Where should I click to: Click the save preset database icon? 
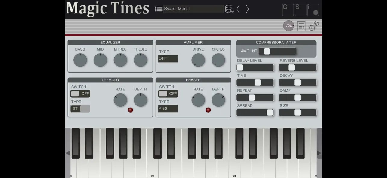[229, 9]
